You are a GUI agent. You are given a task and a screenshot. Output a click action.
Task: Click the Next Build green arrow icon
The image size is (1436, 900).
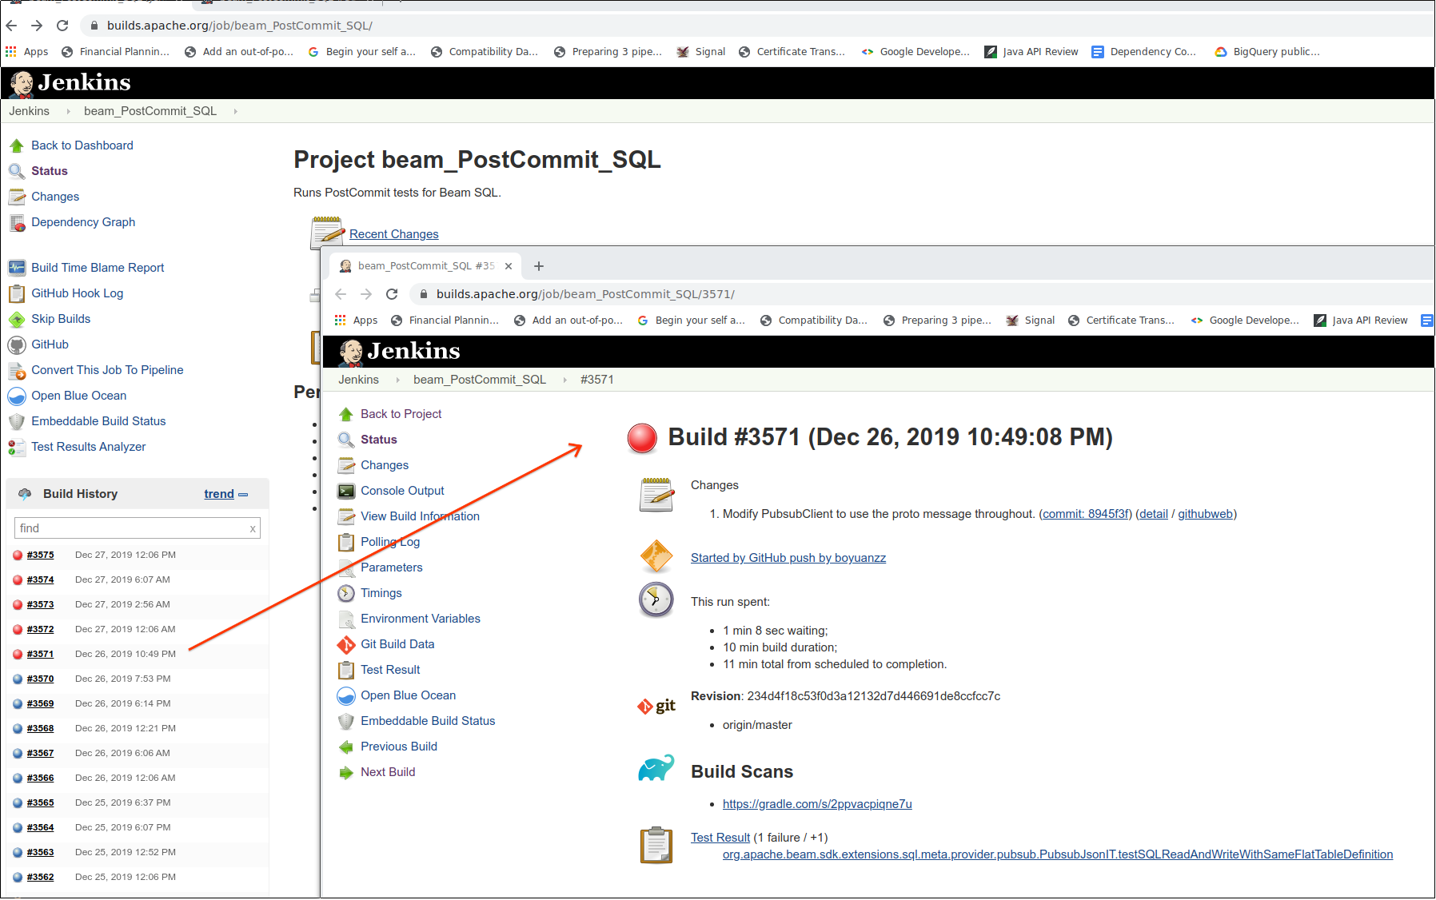pyautogui.click(x=346, y=772)
